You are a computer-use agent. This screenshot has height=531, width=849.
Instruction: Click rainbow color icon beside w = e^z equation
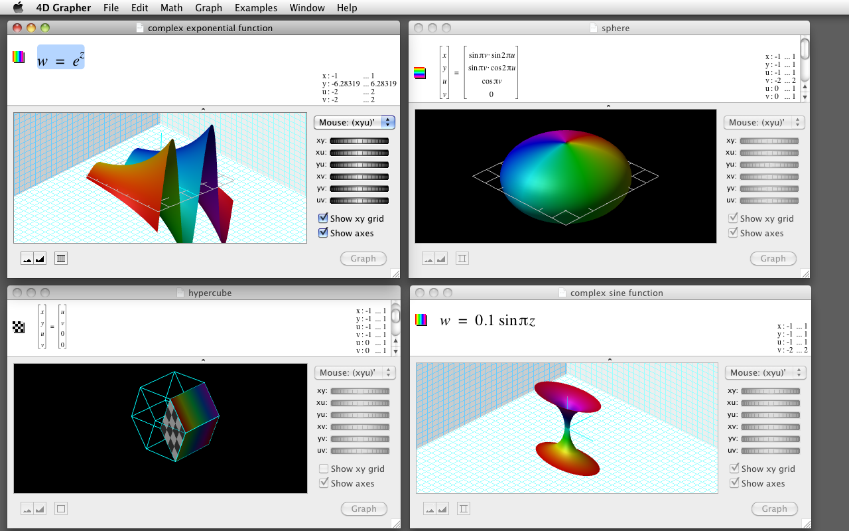(x=19, y=57)
